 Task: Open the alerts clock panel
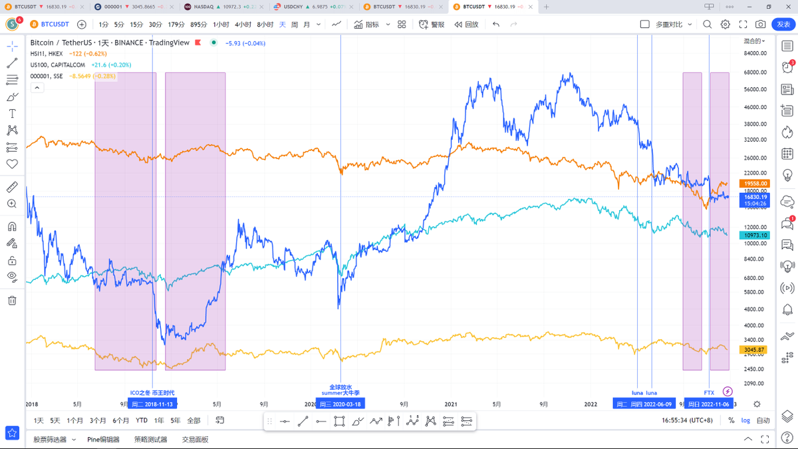pyautogui.click(x=787, y=67)
